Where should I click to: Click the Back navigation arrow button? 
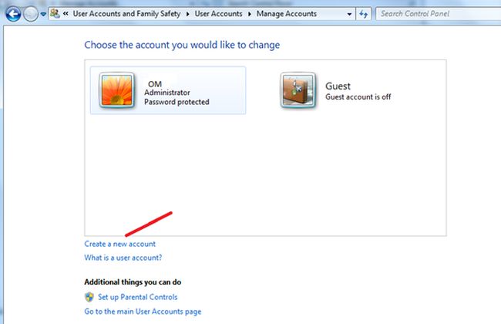pos(12,13)
